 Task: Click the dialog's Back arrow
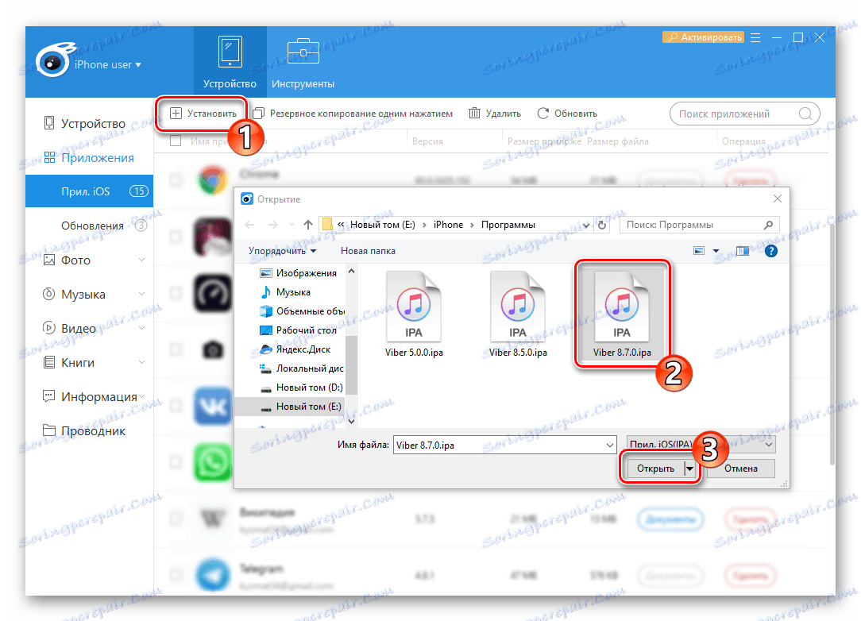click(250, 225)
